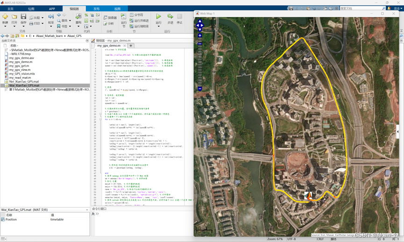The image size is (404, 242).
Task: Click the 比较 compare button
Action: point(35,18)
